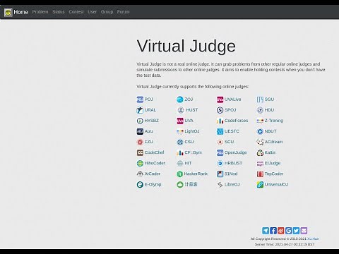The image size is (339, 254).
Task: Click the 'All Copyright Reserved © 2010-2021' text
Action: point(278,238)
